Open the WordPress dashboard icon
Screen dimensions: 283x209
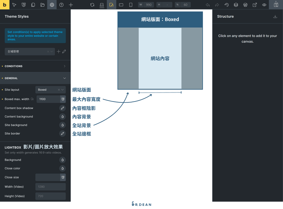245,5
